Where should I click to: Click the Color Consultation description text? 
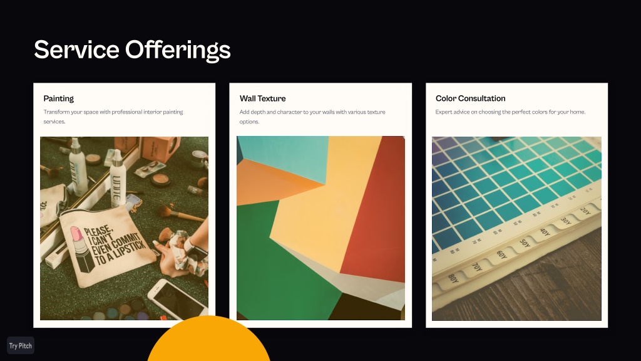510,112
